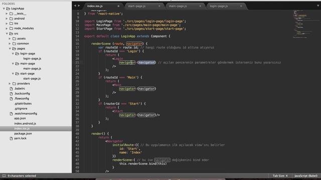The height and width of the screenshot is (180, 321).
Task: Click the ios folder icon
Action: pyautogui.click(x=11, y=23)
